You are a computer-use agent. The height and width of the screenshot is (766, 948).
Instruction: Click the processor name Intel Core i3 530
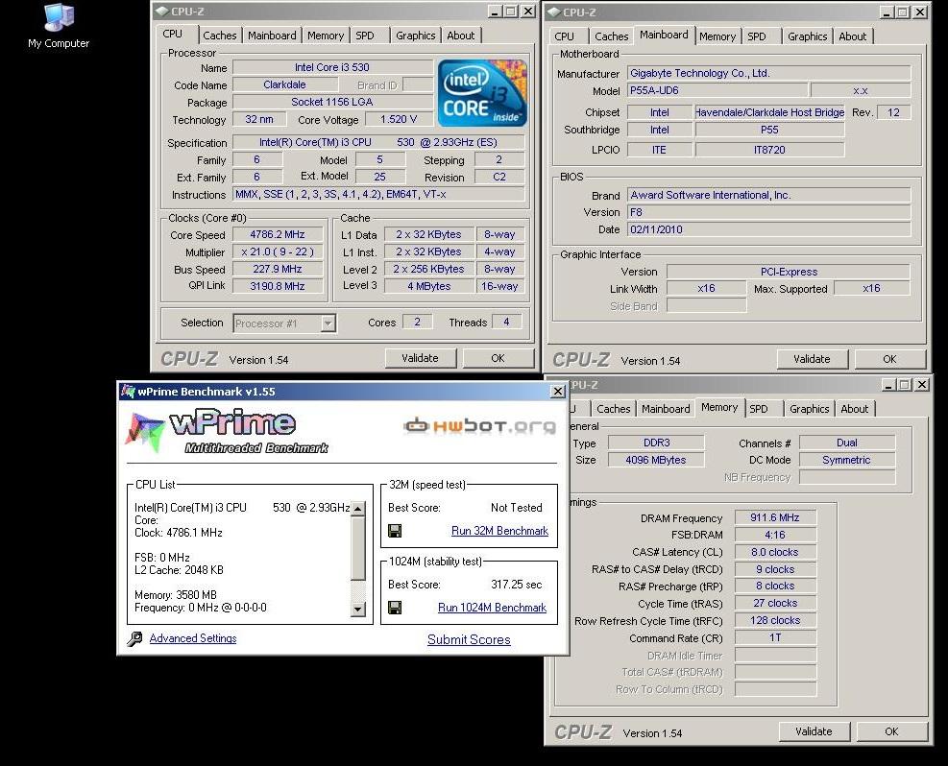[332, 67]
